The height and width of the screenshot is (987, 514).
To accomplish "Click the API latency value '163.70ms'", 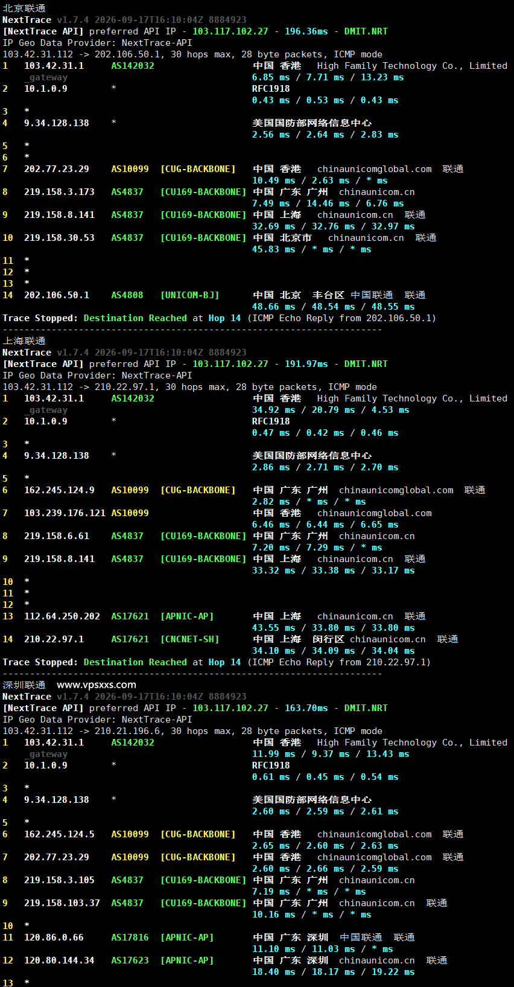I will pyautogui.click(x=306, y=708).
